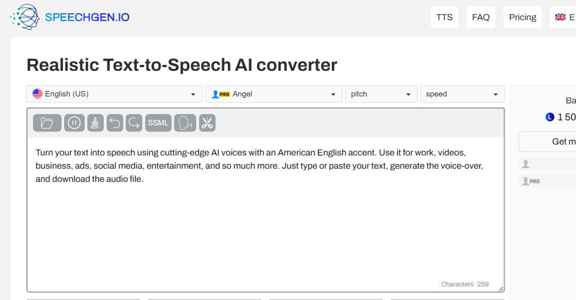Screen dimensions: 576x300
Task: Open the TTS menu item
Action: coord(445,17)
